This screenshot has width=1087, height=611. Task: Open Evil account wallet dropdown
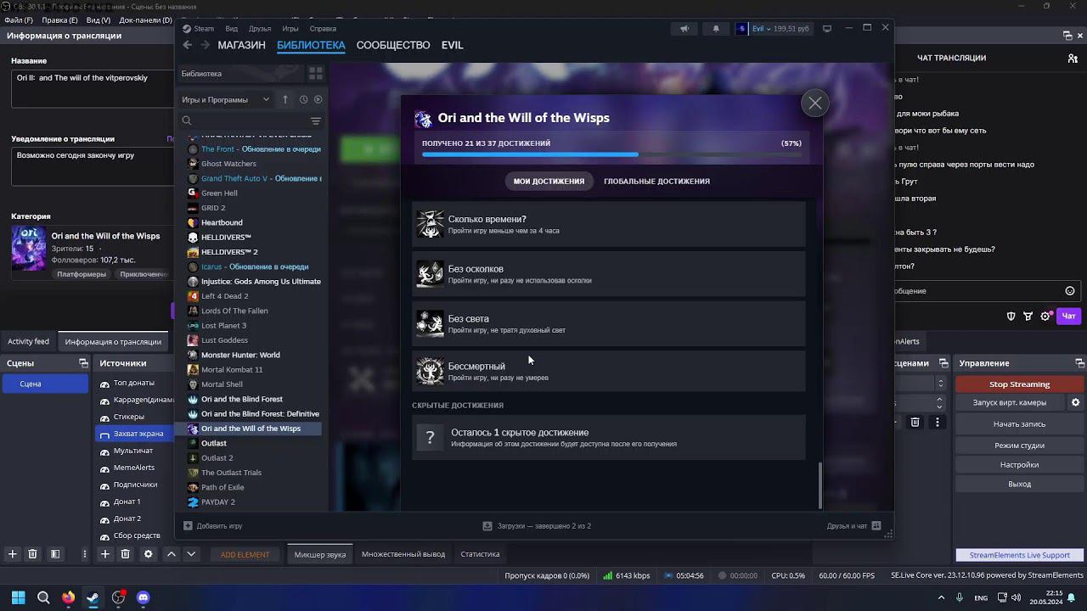click(772, 29)
